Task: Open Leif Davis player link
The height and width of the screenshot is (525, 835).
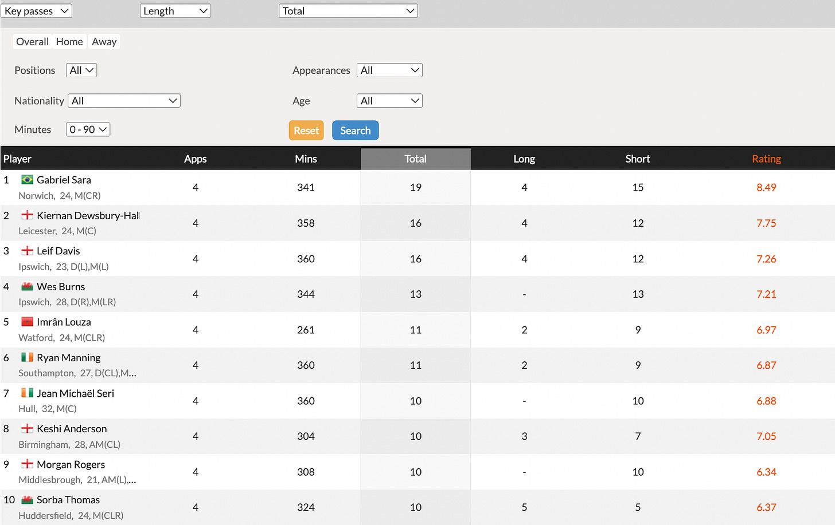Action: [x=58, y=251]
